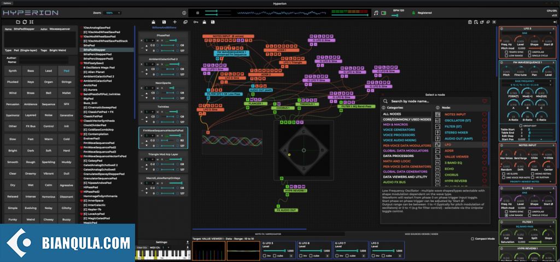The height and width of the screenshot is (262, 560).
Task: Filter presets by Bass type
Action: [x=31, y=71]
